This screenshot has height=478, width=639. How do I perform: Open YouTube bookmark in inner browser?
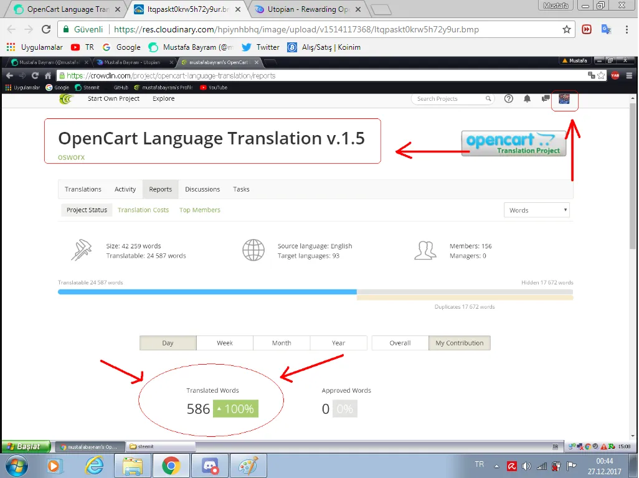pyautogui.click(x=214, y=88)
